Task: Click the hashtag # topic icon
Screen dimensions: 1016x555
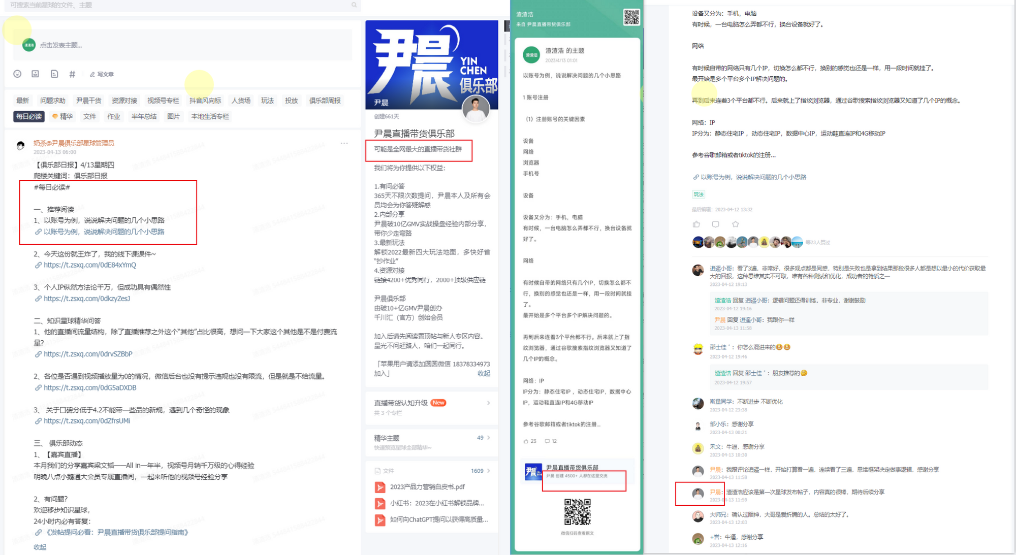Action: click(72, 74)
